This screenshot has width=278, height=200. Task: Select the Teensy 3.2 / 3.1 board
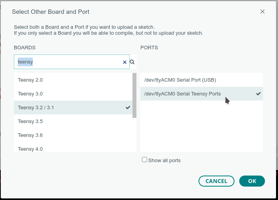coord(73,108)
